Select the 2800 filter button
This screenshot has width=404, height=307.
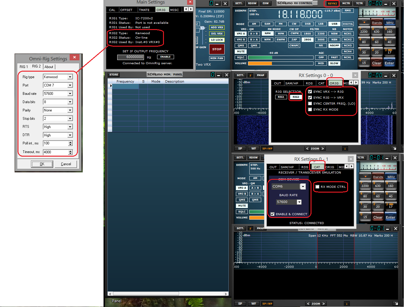[307, 40]
